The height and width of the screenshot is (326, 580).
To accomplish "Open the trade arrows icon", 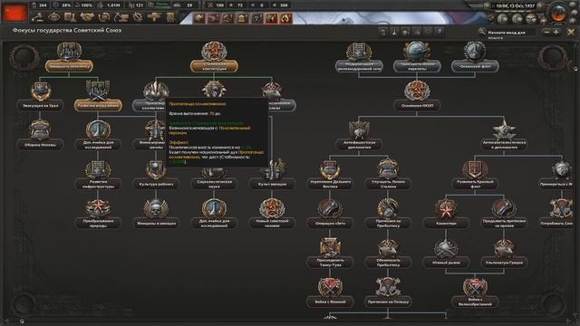I will (x=104, y=17).
